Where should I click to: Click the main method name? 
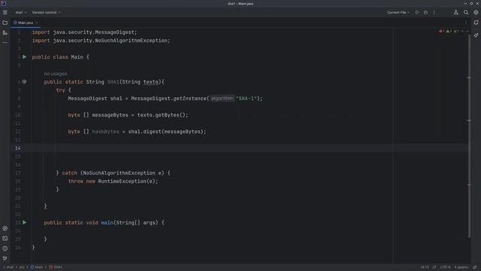pos(107,223)
